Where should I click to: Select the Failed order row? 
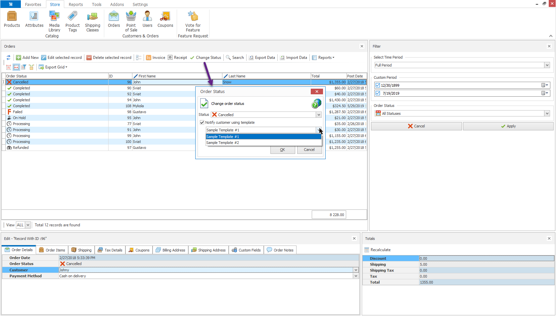184,112
